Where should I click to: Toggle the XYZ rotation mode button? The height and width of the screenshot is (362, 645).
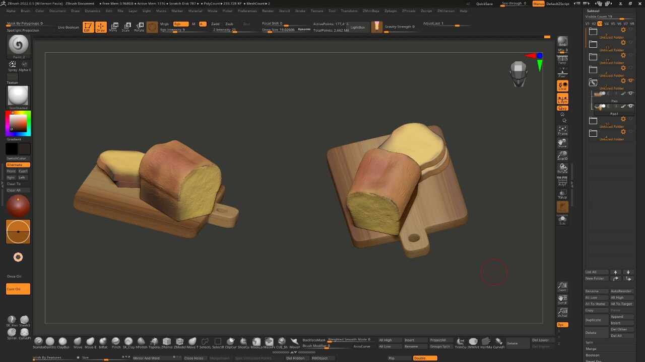pyautogui.click(x=562, y=108)
